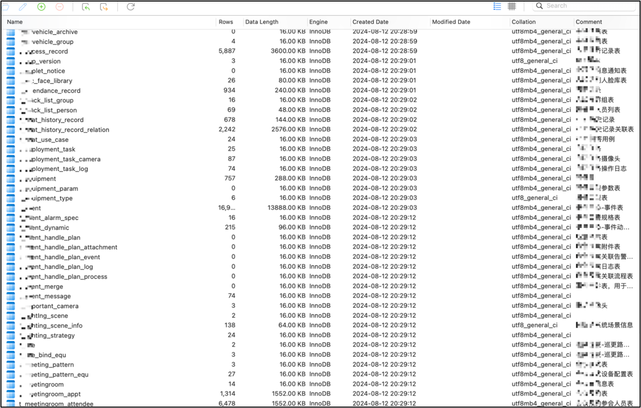The image size is (641, 408).
Task: Sort by Data Length column header
Action: point(262,22)
